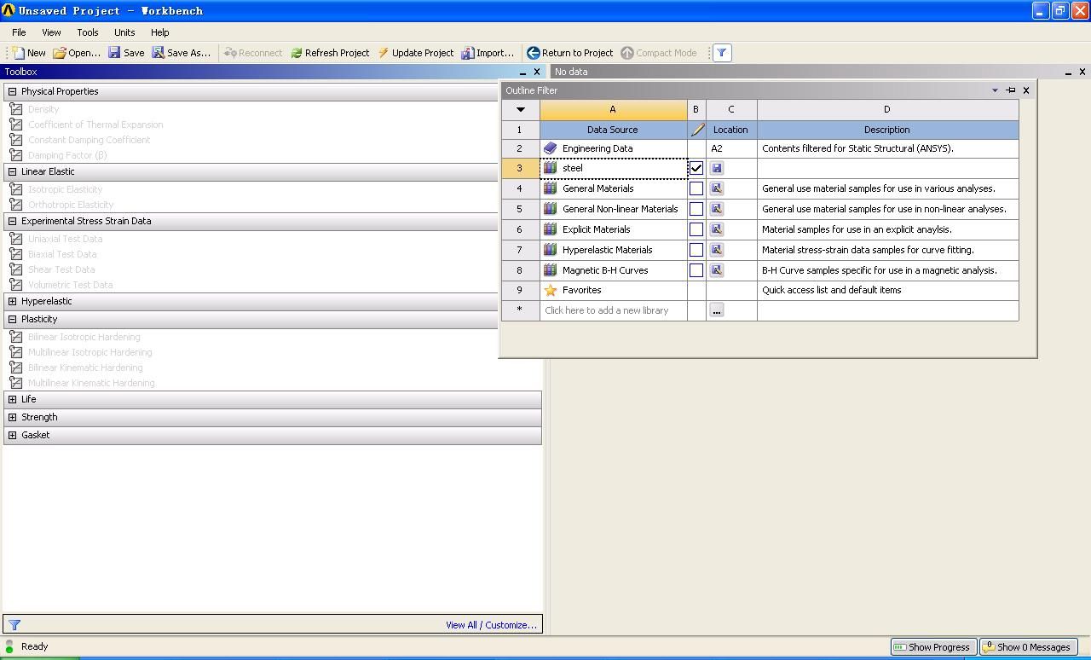The image size is (1091, 660).
Task: Expand the Gasket group
Action: (12, 435)
